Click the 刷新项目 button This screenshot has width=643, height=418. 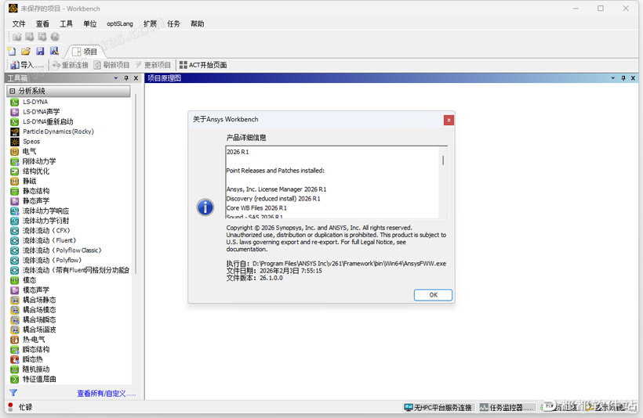[x=111, y=65]
